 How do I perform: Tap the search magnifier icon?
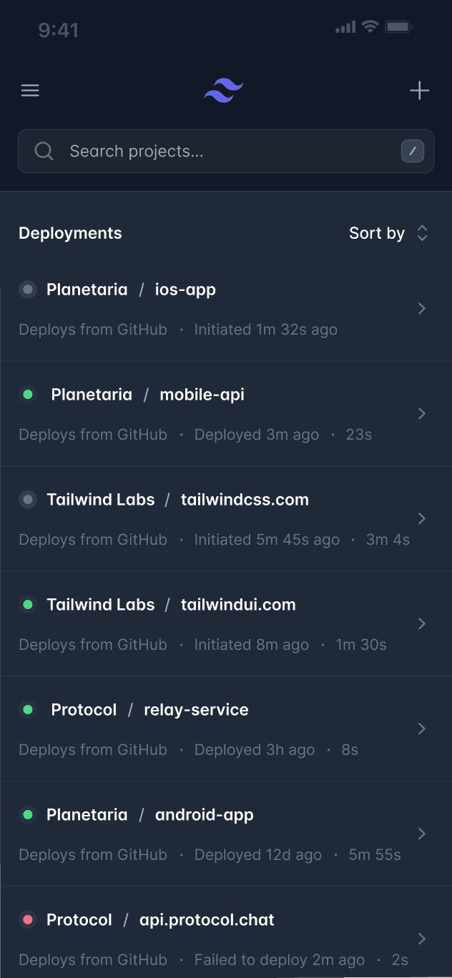(x=44, y=151)
